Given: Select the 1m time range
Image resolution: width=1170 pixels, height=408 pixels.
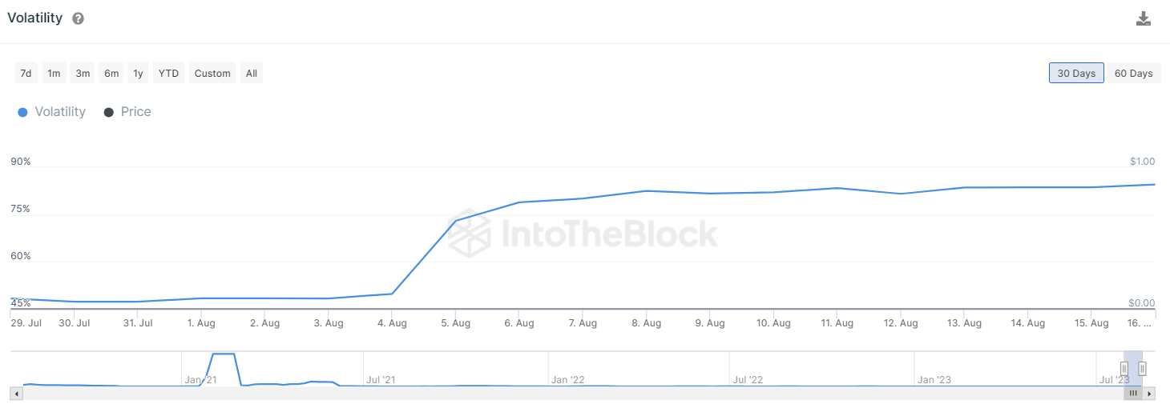Looking at the screenshot, I should click(x=54, y=74).
